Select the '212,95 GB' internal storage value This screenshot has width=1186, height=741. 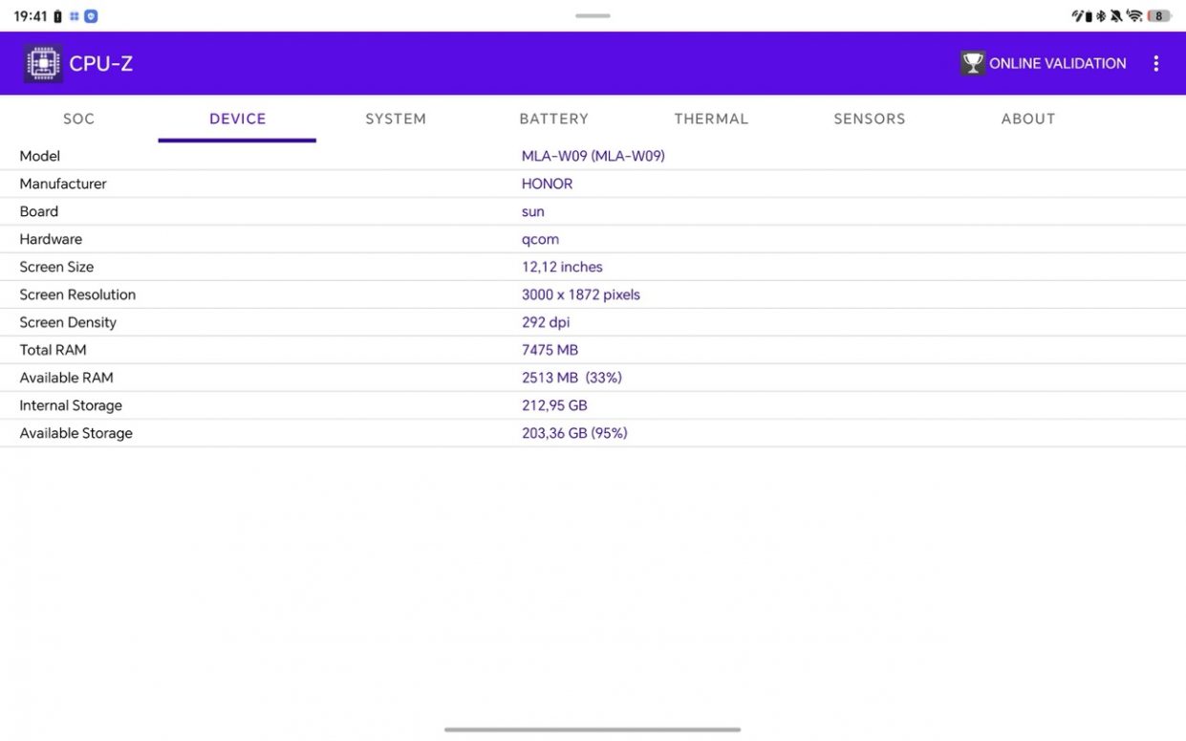(554, 405)
